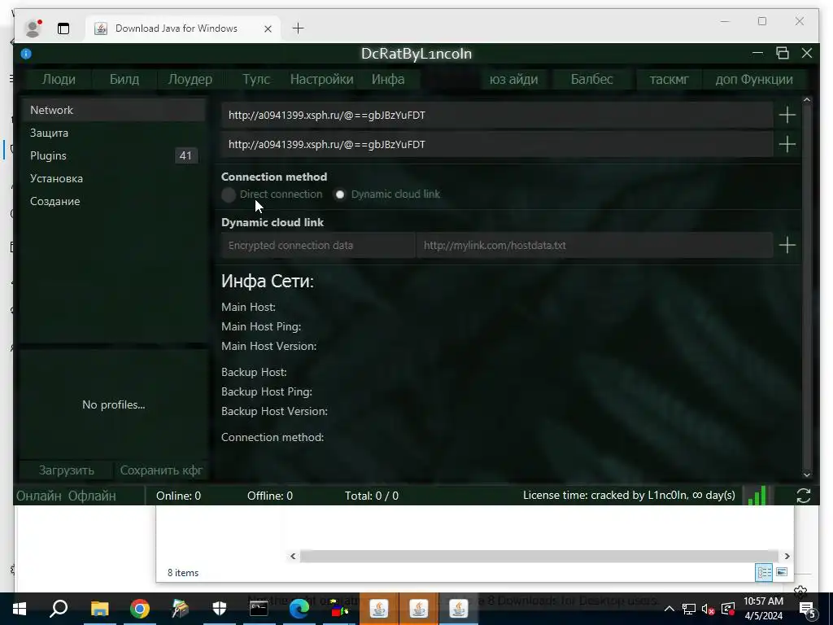Click the plus icon in the Dynamic cloud link row
The width and height of the screenshot is (833, 625).
[787, 245]
